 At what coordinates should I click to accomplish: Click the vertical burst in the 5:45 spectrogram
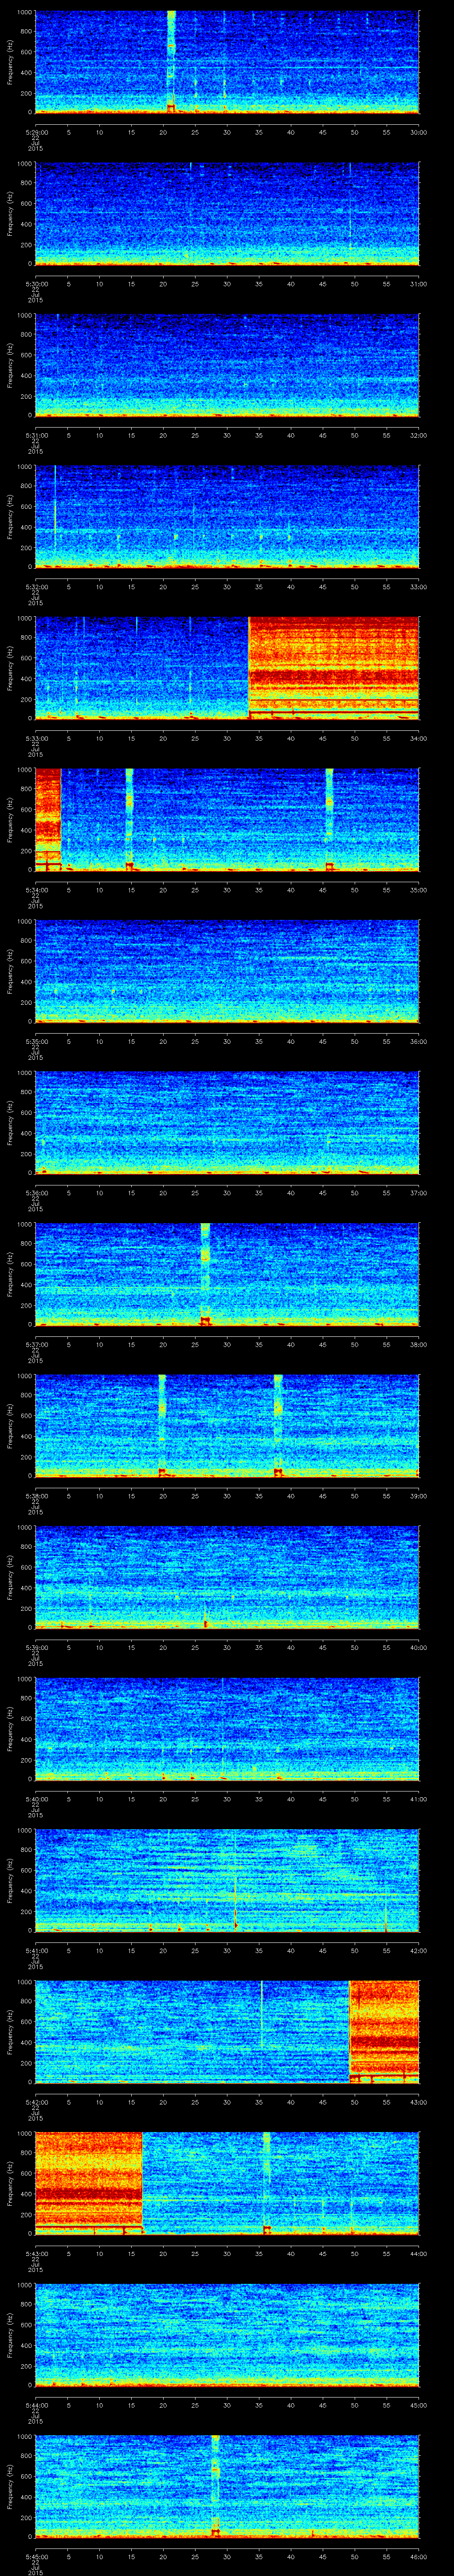coord(215,2484)
